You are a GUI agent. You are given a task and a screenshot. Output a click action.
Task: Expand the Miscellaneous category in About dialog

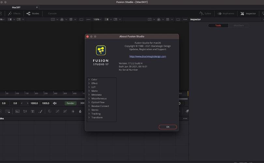coord(89,99)
